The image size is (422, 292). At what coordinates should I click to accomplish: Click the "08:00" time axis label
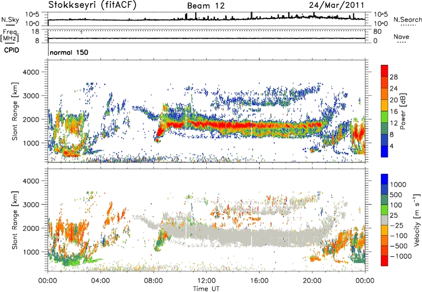coord(154,281)
